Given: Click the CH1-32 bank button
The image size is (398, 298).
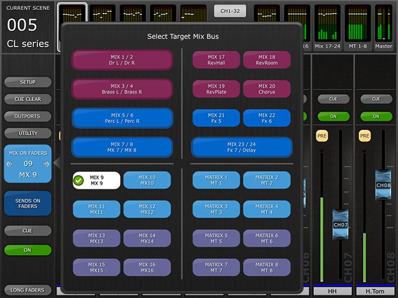Looking at the screenshot, I should click(x=230, y=11).
